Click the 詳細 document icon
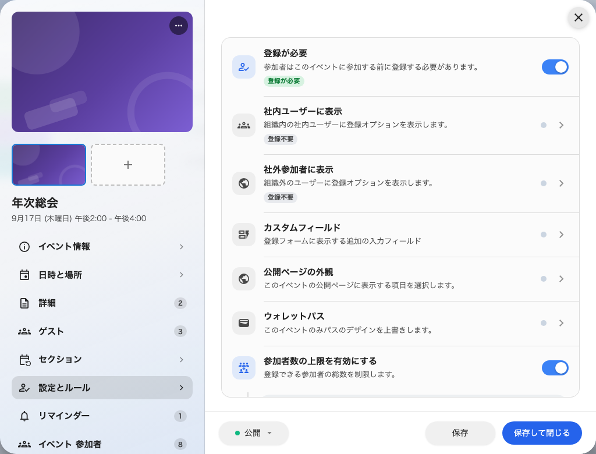The image size is (596, 454). pos(24,303)
